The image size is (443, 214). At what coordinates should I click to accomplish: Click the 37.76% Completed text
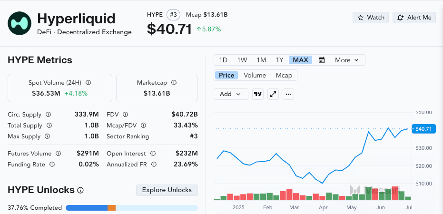pyautogui.click(x=35, y=208)
